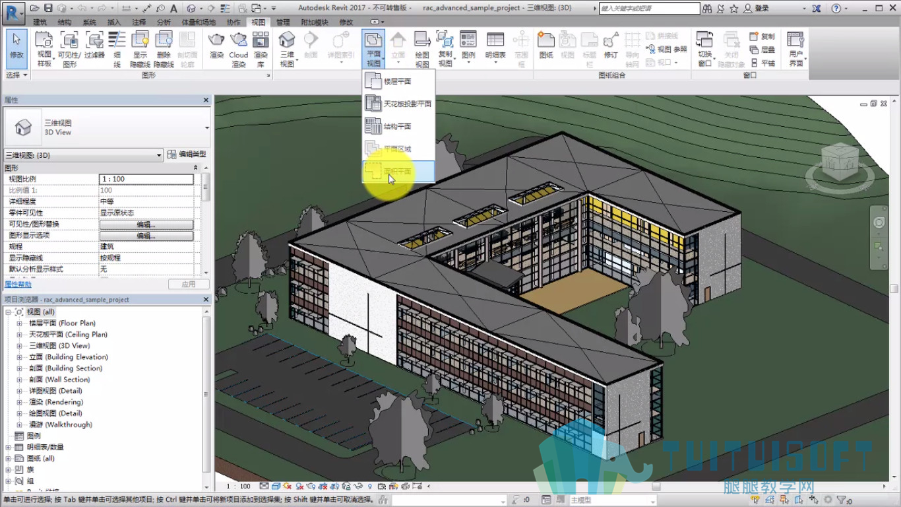Open the 三维视图: {3D} view type dropdown

(84, 155)
